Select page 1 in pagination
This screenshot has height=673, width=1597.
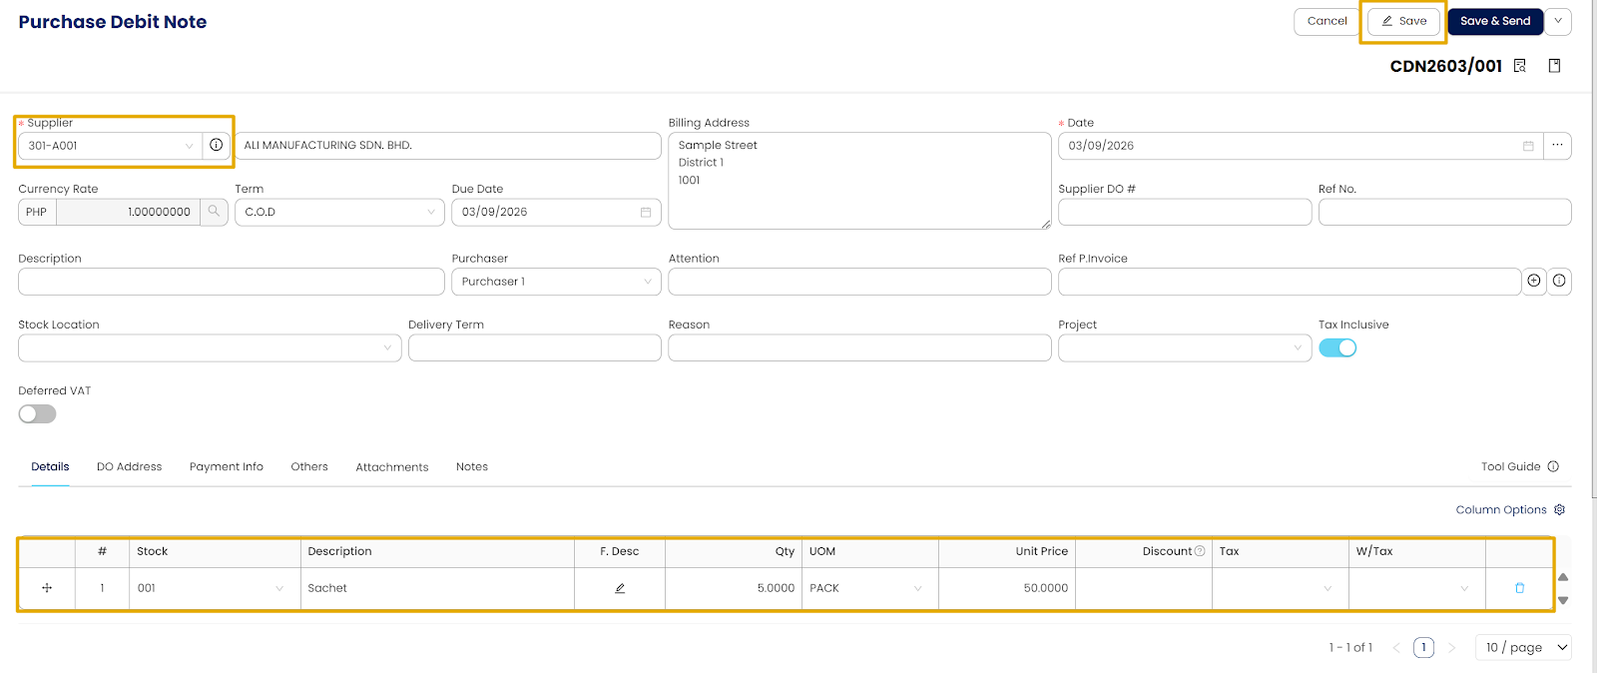pyautogui.click(x=1424, y=648)
